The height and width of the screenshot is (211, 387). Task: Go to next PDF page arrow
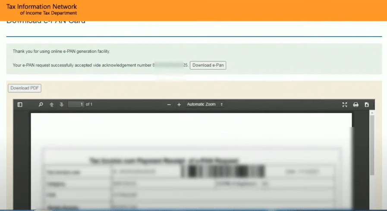point(61,104)
